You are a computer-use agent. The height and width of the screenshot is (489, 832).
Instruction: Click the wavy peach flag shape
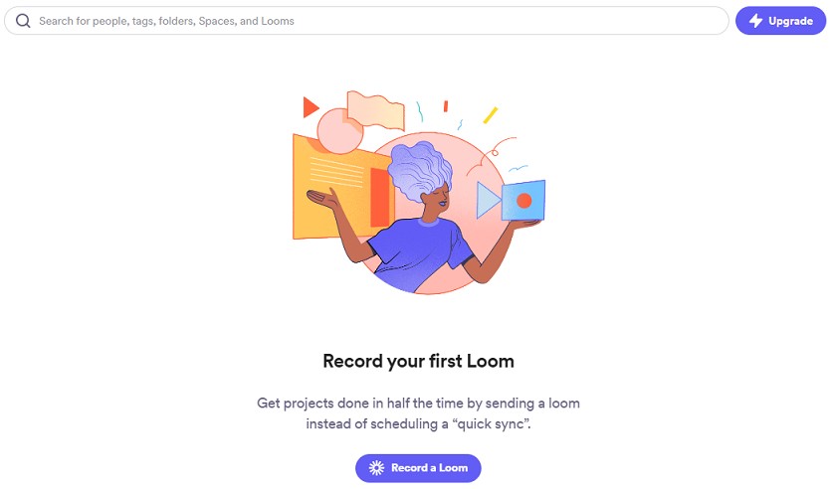coord(375,110)
